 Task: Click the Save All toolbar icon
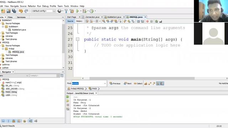(x=14, y=11)
